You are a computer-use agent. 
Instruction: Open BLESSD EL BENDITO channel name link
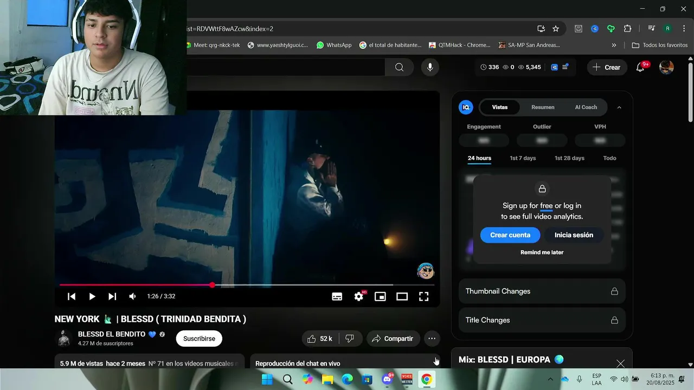(112, 334)
